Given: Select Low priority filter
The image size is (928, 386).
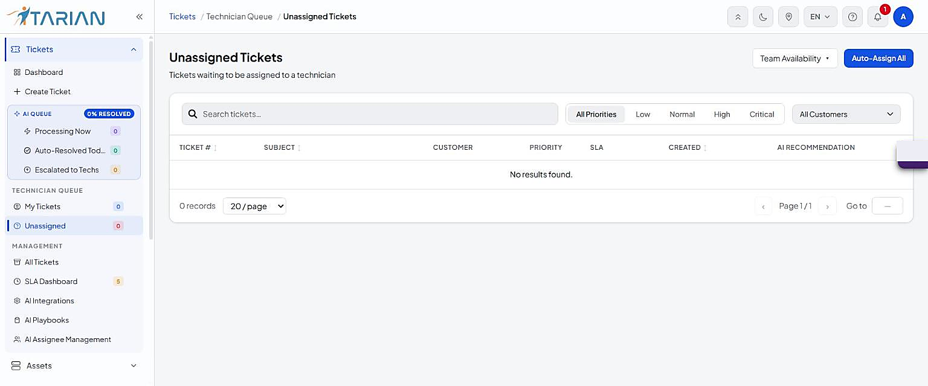Looking at the screenshot, I should (x=643, y=114).
